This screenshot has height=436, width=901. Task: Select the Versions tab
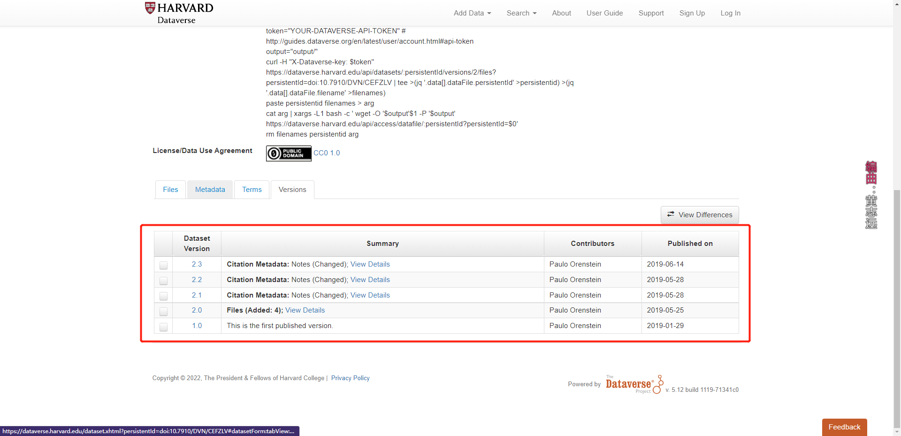292,190
